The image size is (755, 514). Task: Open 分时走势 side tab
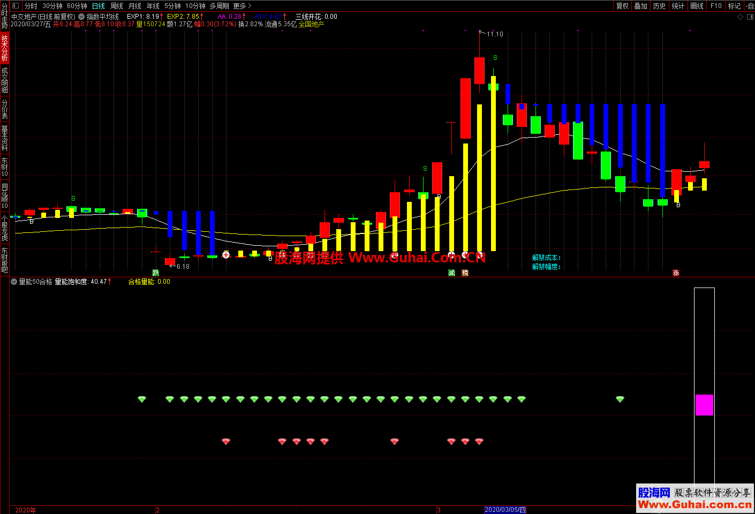pos(4,16)
